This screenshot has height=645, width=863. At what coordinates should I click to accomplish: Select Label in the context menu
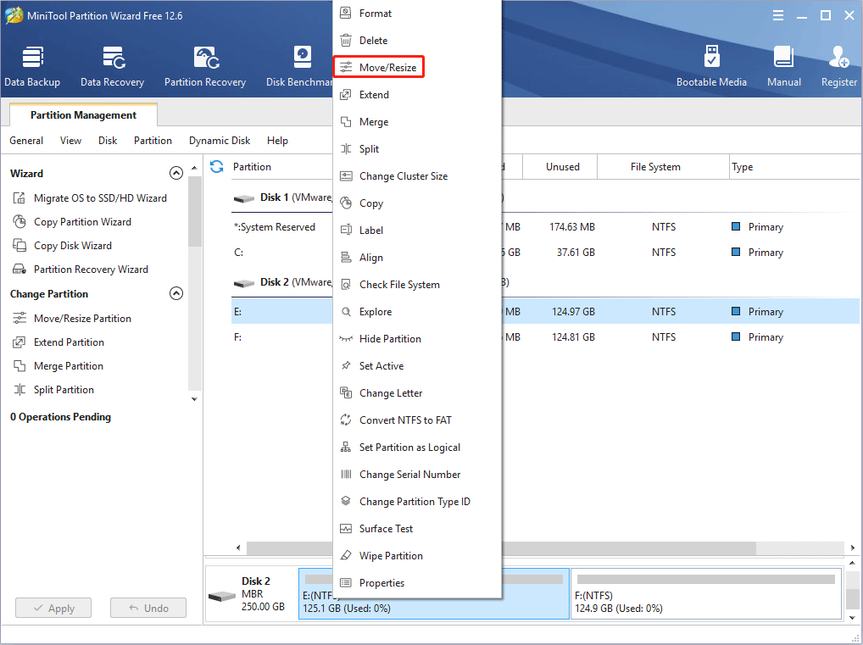coord(417,230)
